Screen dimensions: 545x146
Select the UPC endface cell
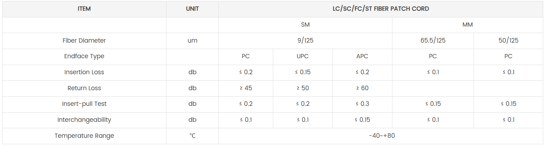click(302, 56)
